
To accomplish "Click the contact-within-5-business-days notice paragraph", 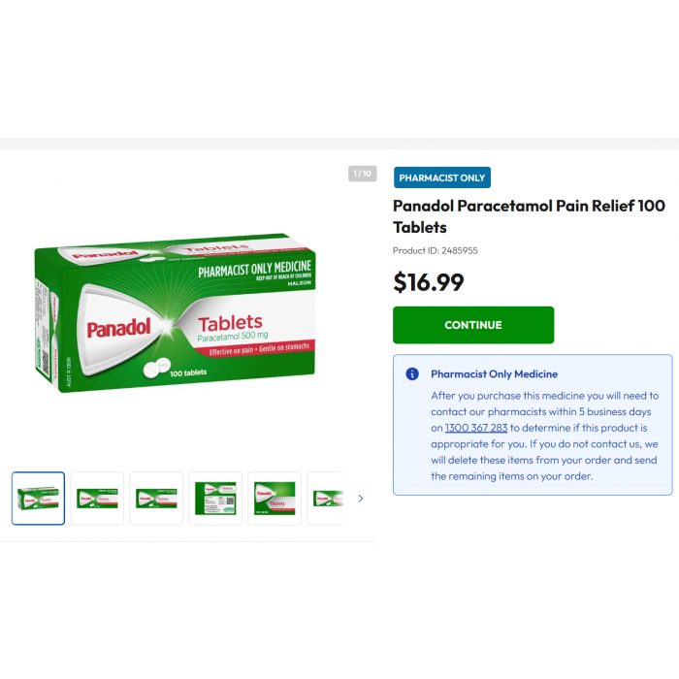I will pyautogui.click(x=545, y=436).
